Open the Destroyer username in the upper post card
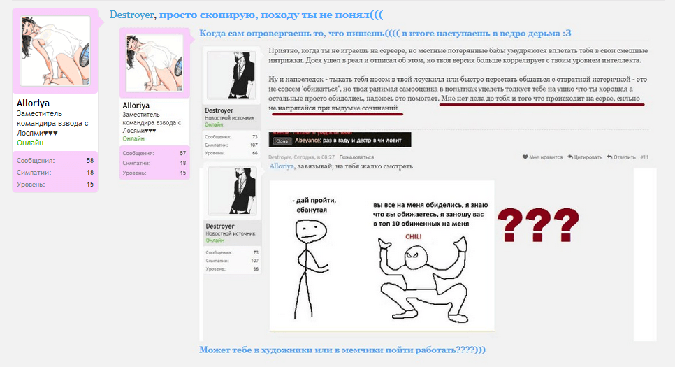Screen dimensions: 675x367 (219, 110)
